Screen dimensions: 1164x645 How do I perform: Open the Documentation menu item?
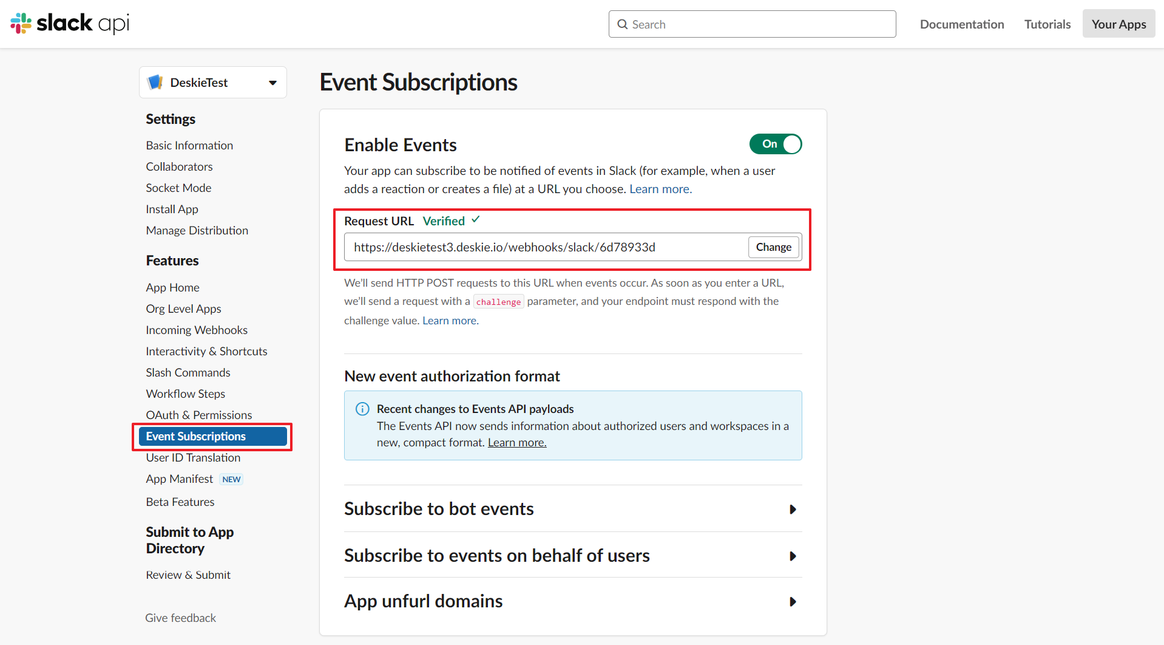tap(962, 24)
